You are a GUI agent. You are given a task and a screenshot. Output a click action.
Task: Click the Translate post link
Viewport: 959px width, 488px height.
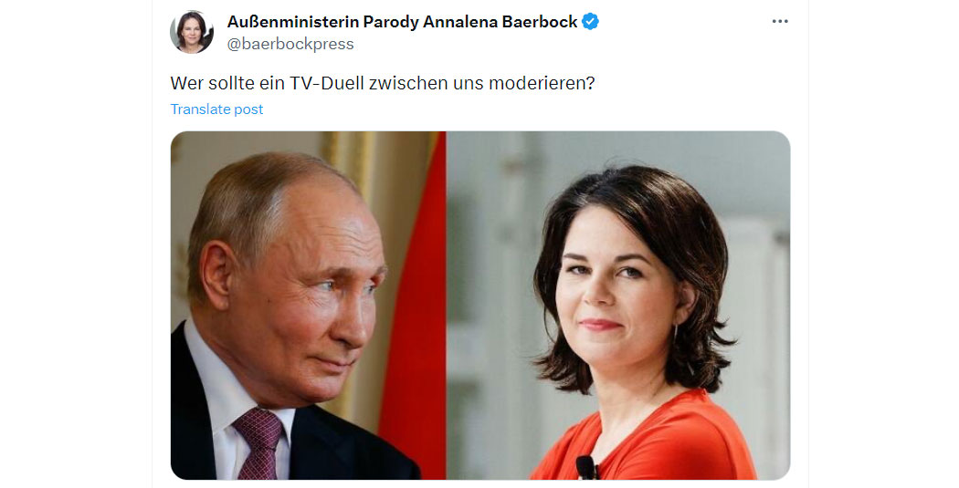pyautogui.click(x=216, y=109)
